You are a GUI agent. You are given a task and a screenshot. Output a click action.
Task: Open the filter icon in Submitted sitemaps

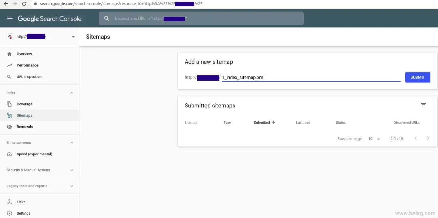423,105
